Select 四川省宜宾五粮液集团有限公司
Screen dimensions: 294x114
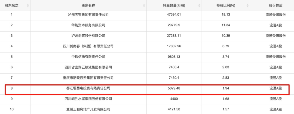88,67
